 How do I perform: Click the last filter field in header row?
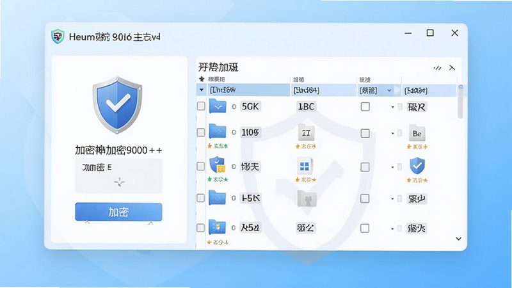pos(429,90)
